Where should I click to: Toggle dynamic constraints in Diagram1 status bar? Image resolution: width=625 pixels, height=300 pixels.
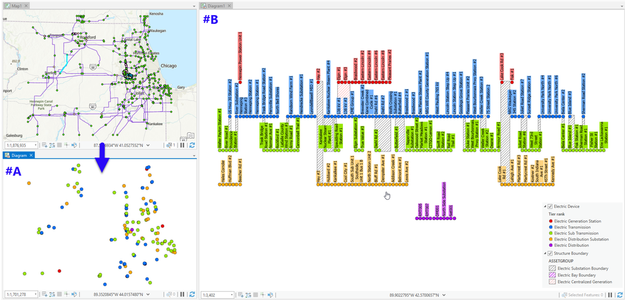(x=269, y=295)
